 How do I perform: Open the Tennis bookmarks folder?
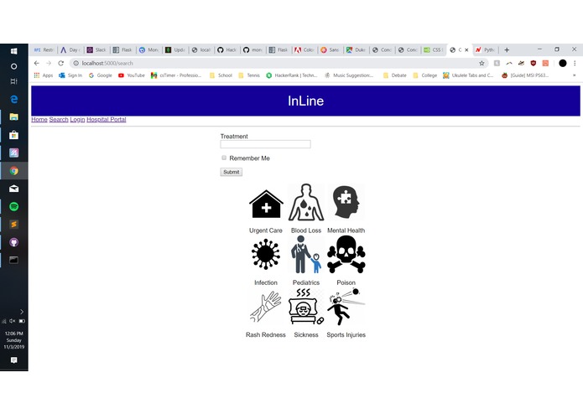[249, 75]
